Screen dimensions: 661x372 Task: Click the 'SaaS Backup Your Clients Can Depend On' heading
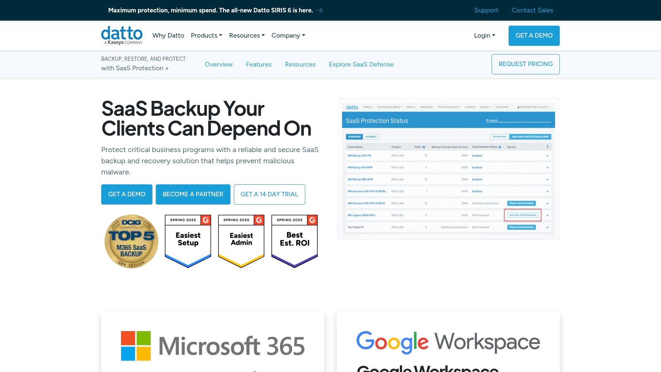pyautogui.click(x=206, y=119)
